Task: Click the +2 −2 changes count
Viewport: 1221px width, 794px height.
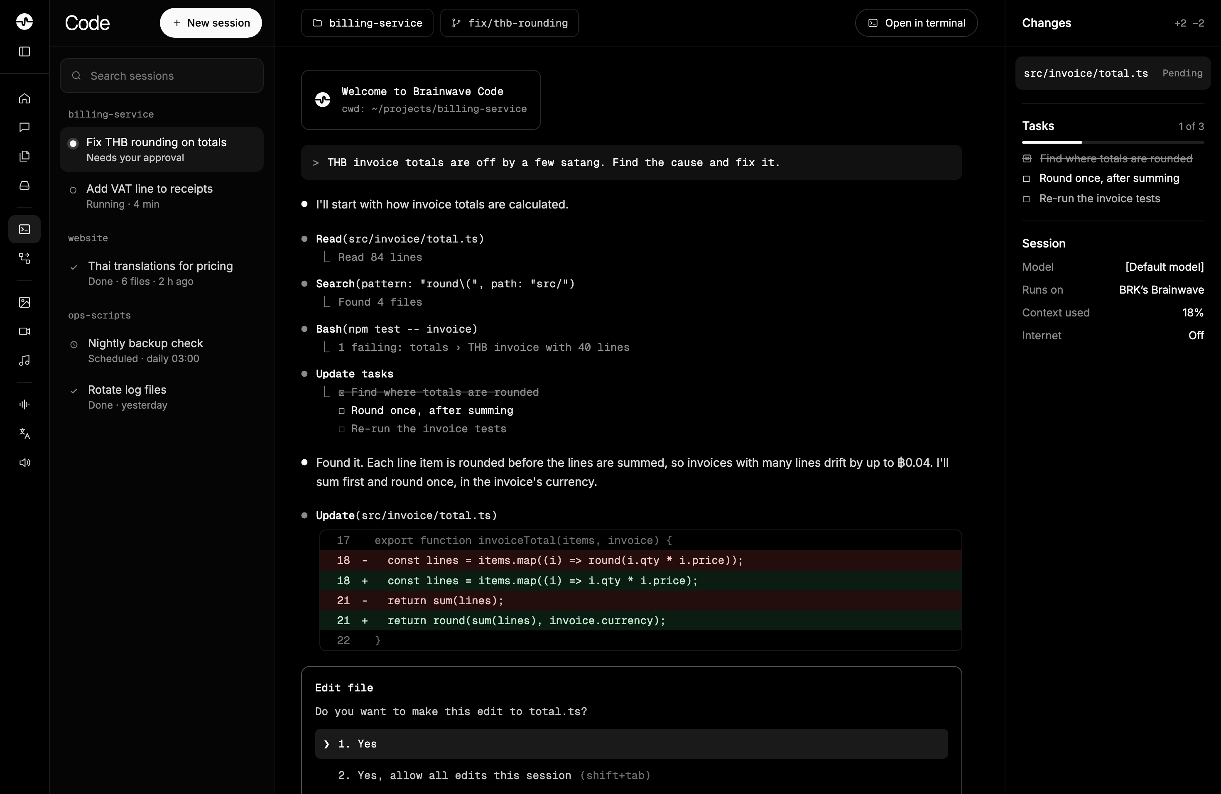Action: point(1189,24)
